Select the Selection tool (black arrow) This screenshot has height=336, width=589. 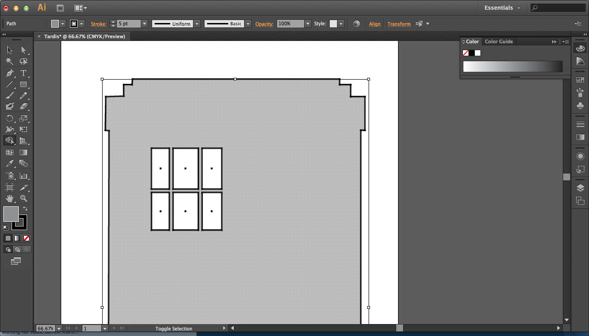(10, 50)
